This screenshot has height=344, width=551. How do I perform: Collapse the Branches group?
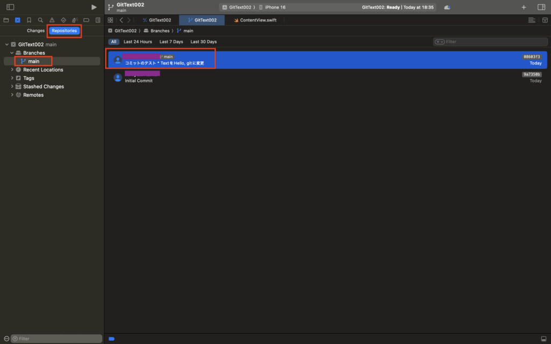[12, 53]
